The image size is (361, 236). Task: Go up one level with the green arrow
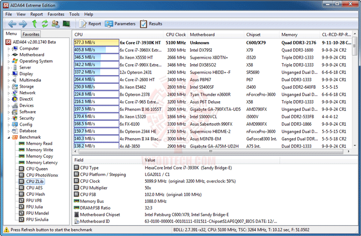pyautogui.click(x=34, y=24)
